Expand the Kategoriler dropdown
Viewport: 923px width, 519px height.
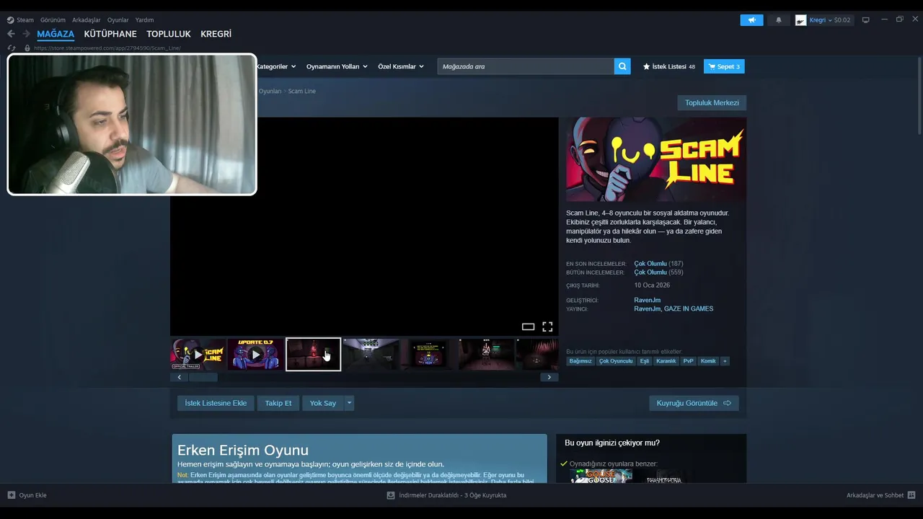(x=276, y=66)
